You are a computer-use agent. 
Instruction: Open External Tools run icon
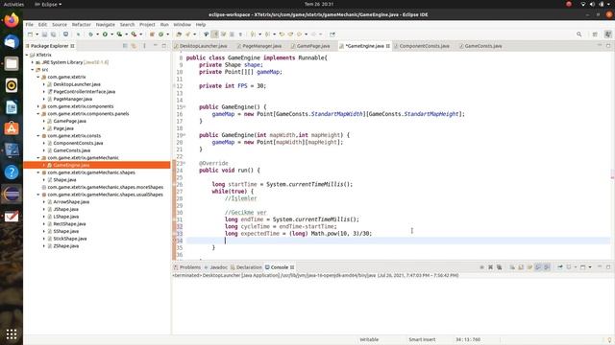pyautogui.click(x=134, y=34)
